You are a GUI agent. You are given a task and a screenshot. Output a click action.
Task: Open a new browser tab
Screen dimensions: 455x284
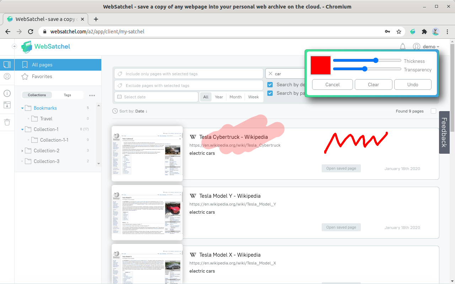(x=96, y=19)
